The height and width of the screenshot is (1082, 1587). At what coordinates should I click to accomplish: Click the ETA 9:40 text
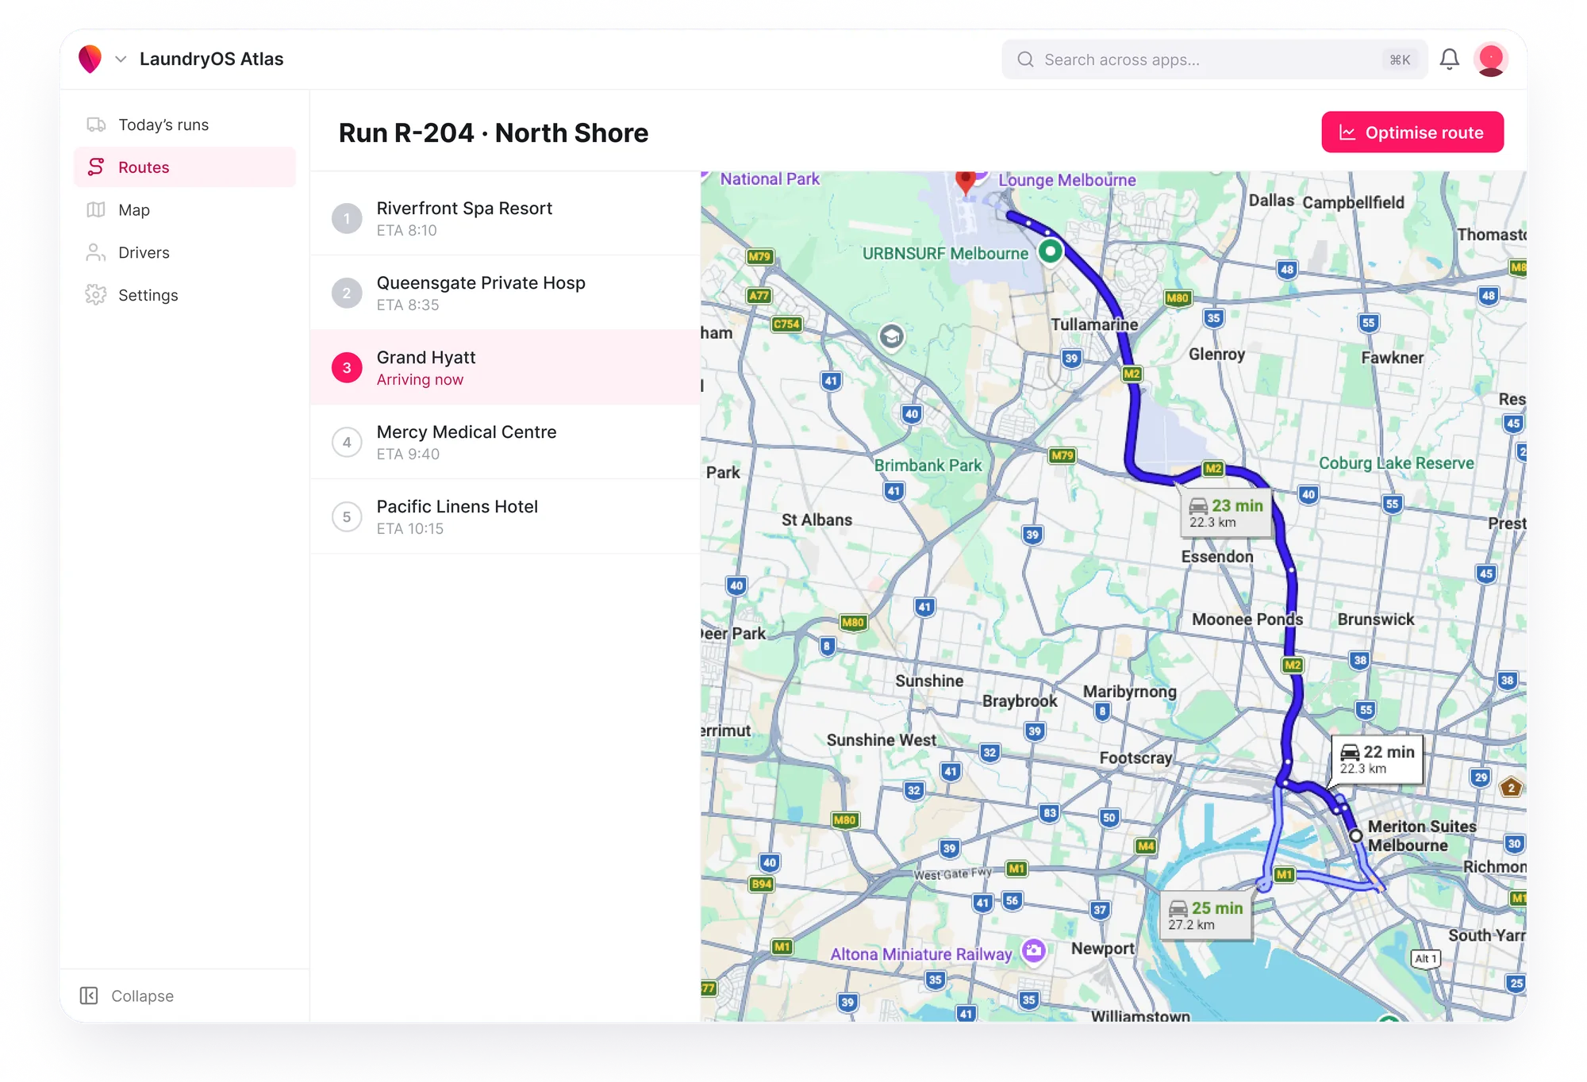click(x=408, y=454)
